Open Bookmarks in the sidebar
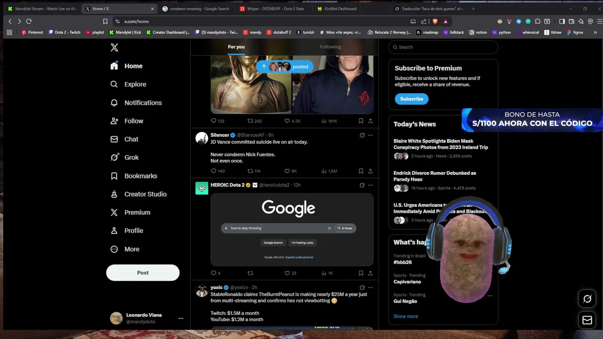The width and height of the screenshot is (603, 339). pyautogui.click(x=133, y=176)
